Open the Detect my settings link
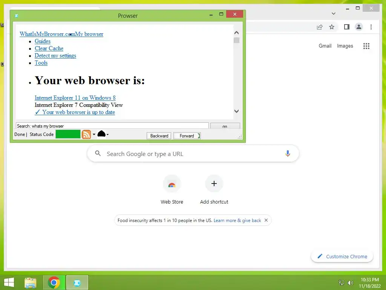 click(55, 56)
